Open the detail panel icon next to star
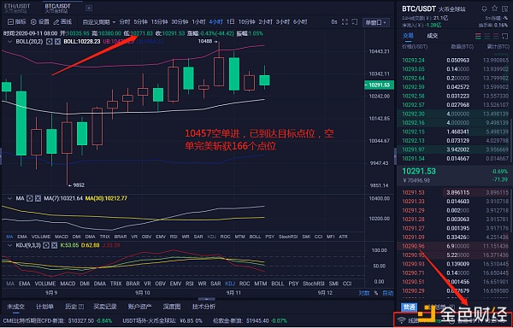 coord(505,9)
